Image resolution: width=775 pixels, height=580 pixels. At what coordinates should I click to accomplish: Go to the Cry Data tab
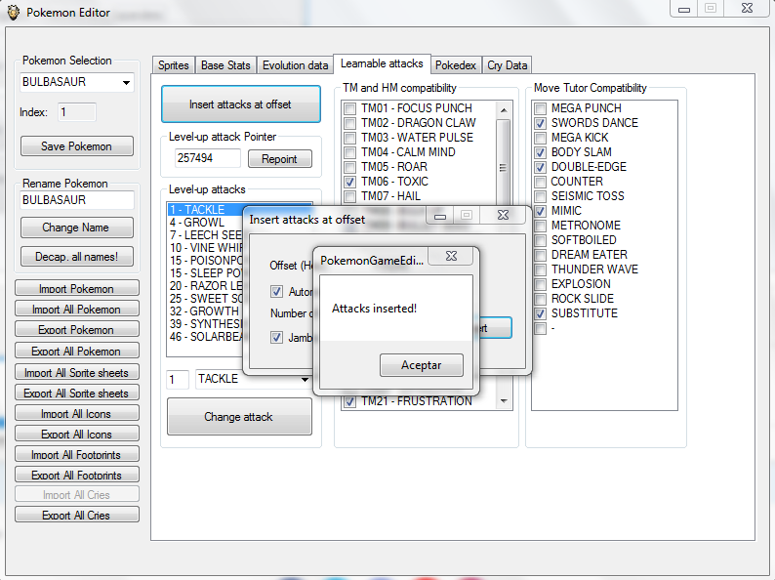(x=507, y=65)
